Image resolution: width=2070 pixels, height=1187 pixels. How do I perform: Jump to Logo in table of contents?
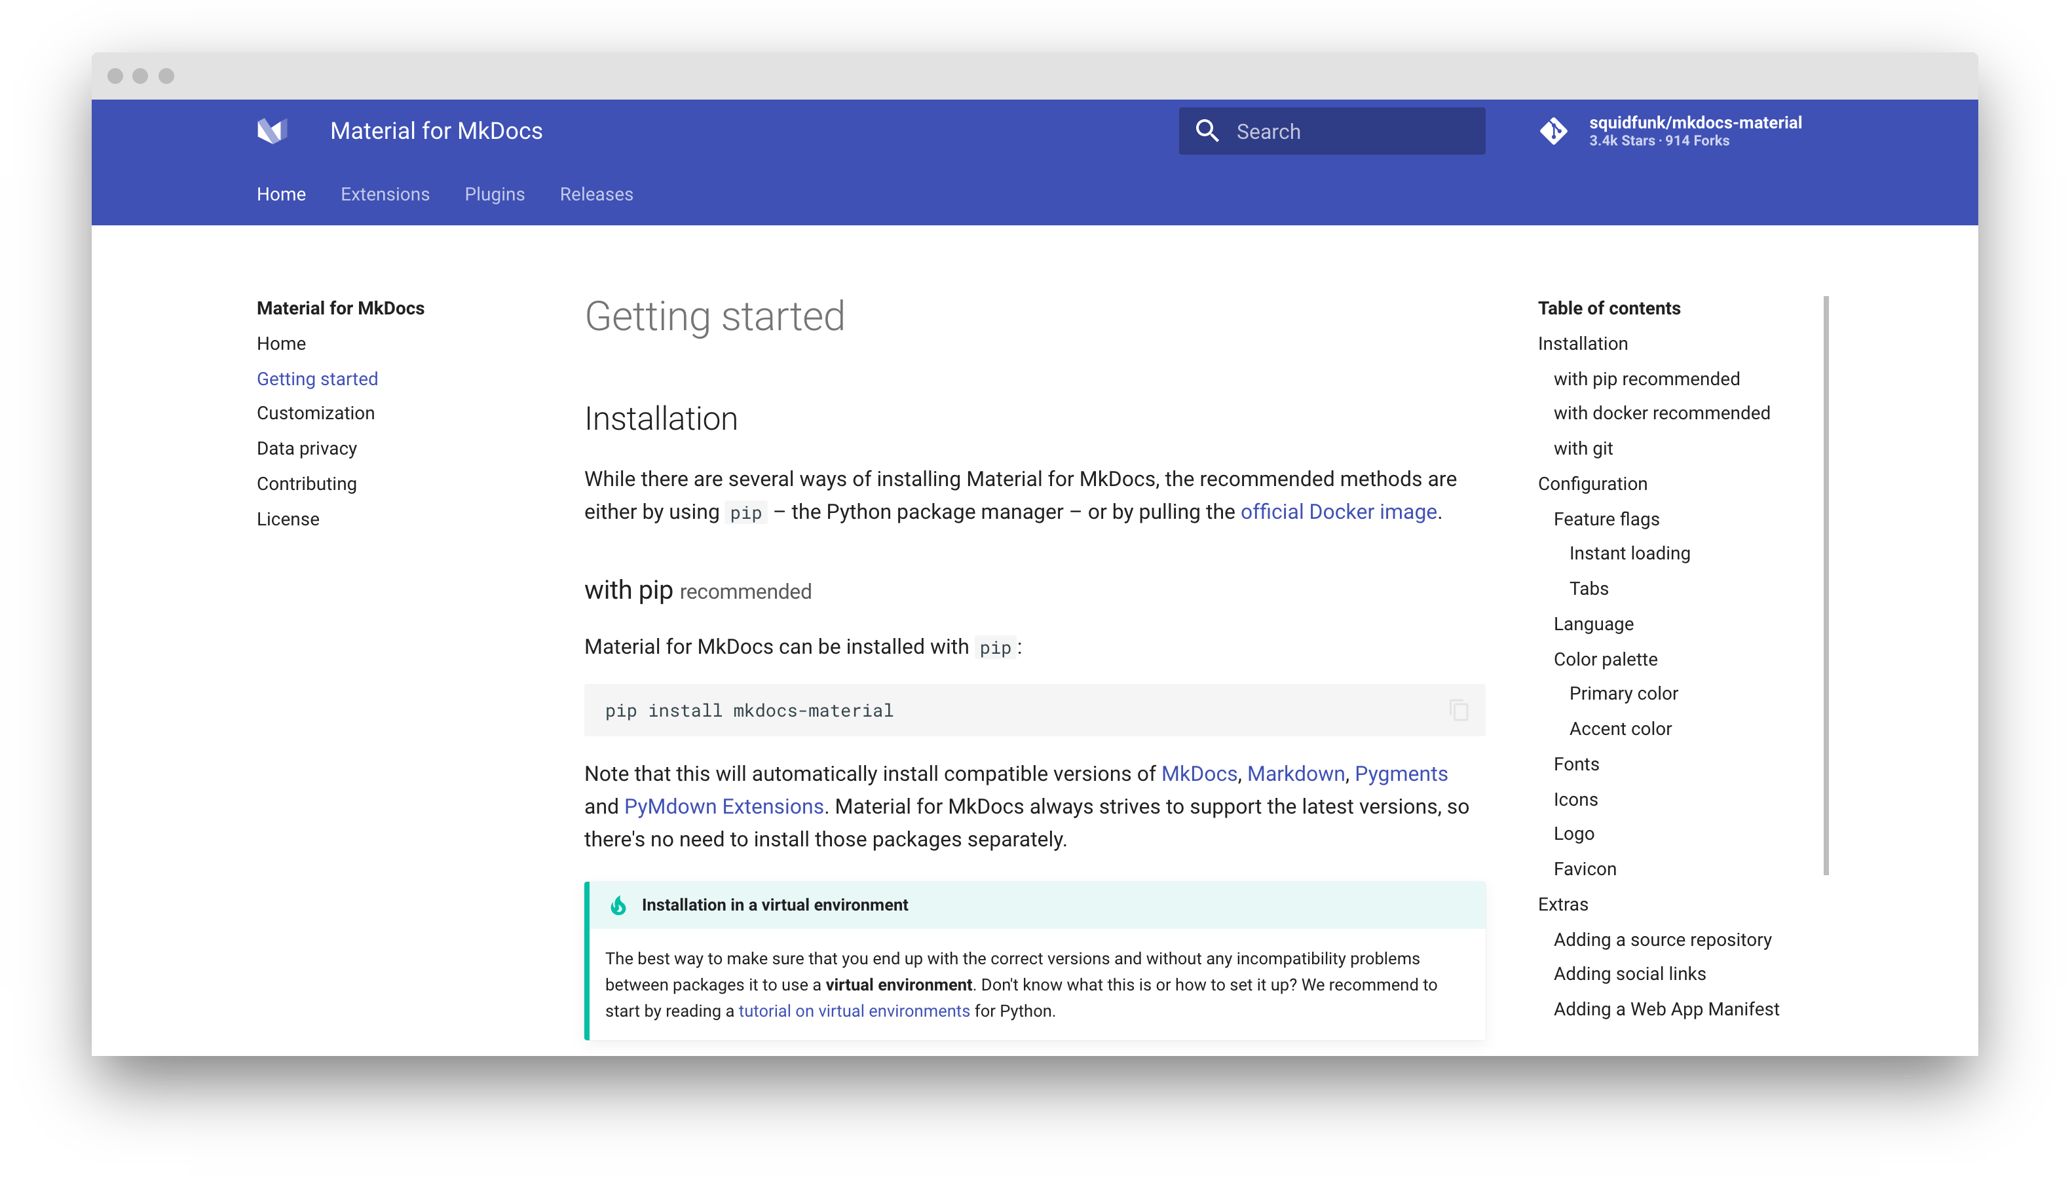1573,834
